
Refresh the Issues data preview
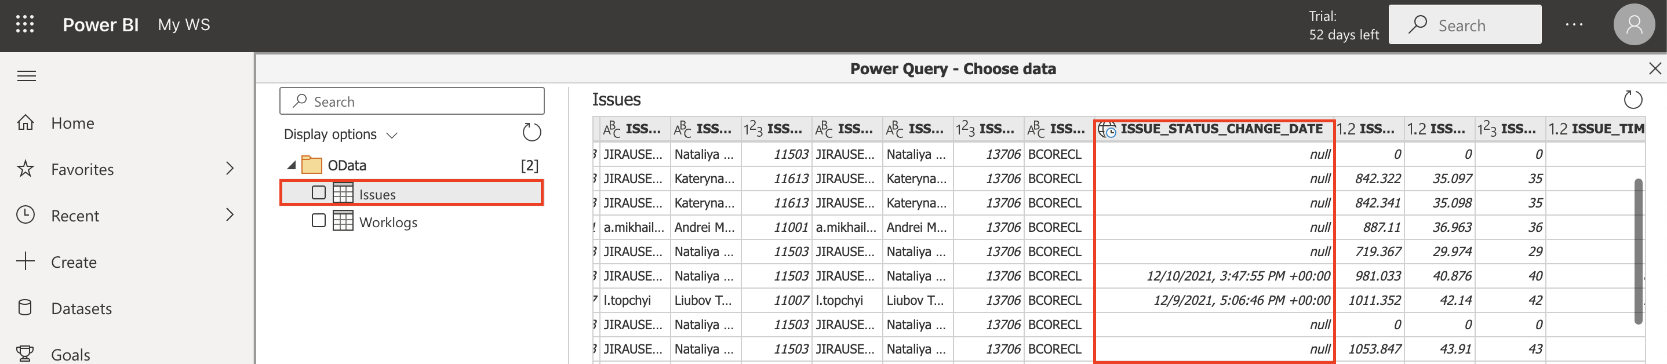click(1632, 100)
